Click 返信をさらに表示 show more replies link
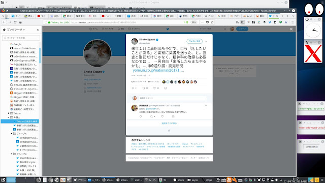 point(169,123)
